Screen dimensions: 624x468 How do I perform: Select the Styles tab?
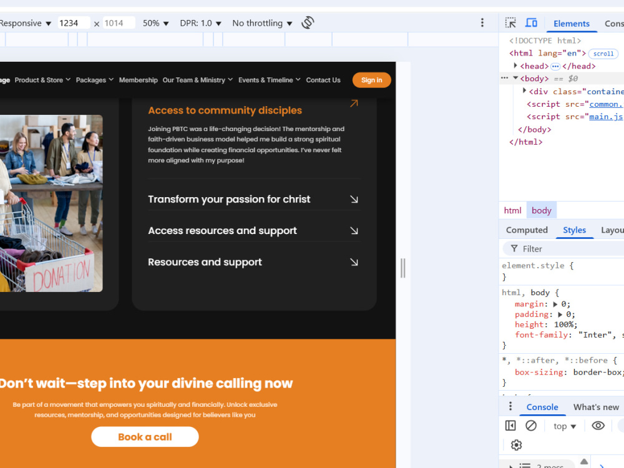(574, 230)
